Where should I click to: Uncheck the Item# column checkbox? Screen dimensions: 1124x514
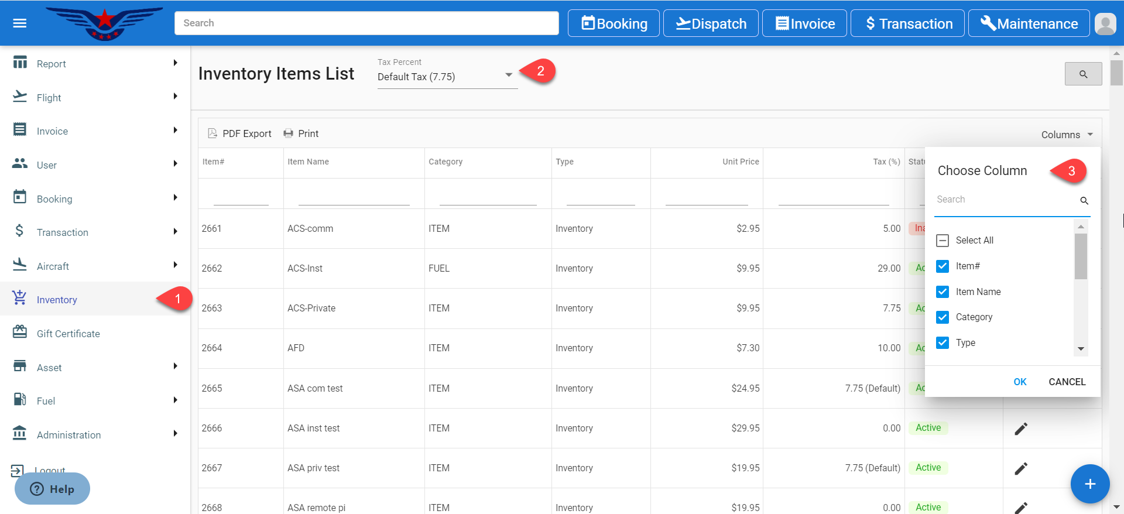point(943,266)
